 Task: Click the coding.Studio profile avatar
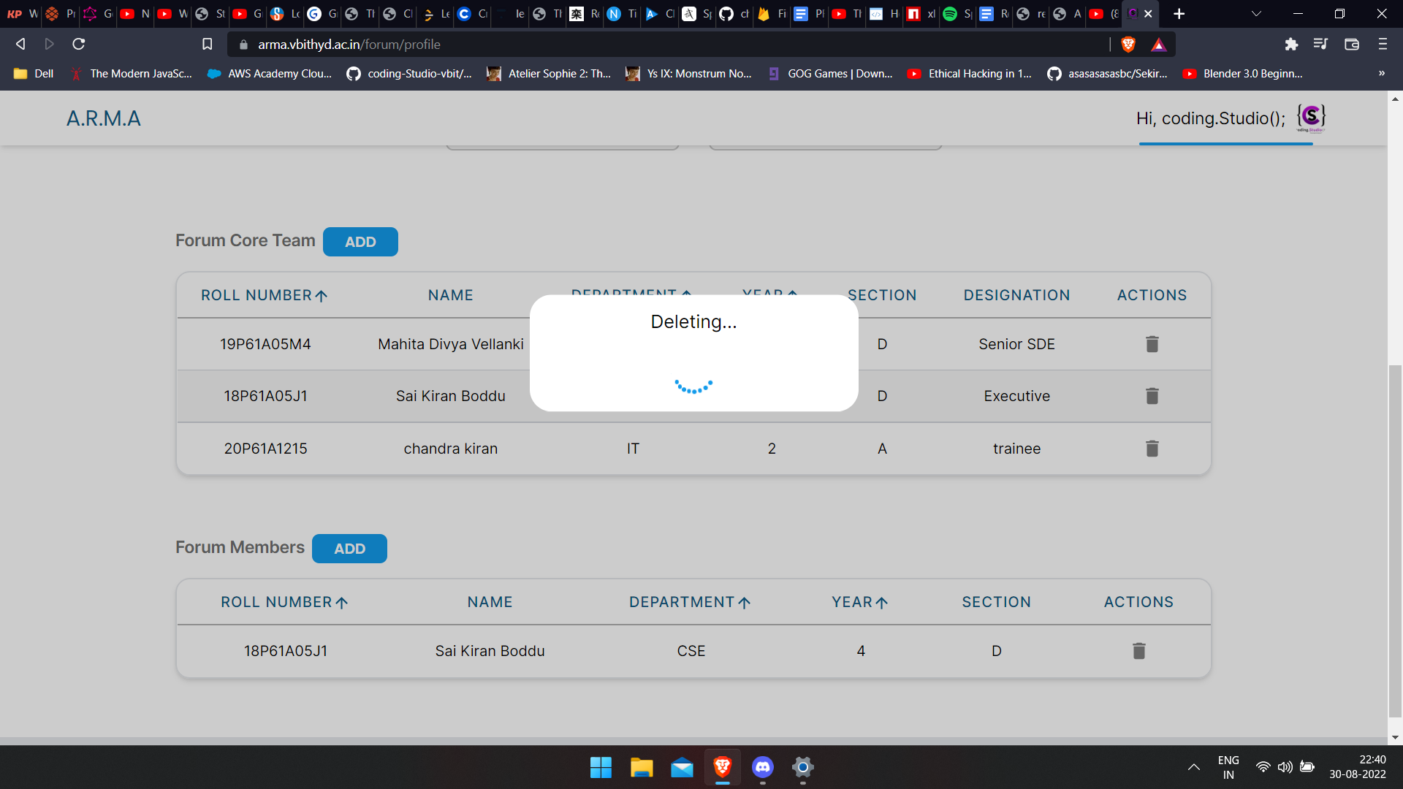click(x=1310, y=118)
